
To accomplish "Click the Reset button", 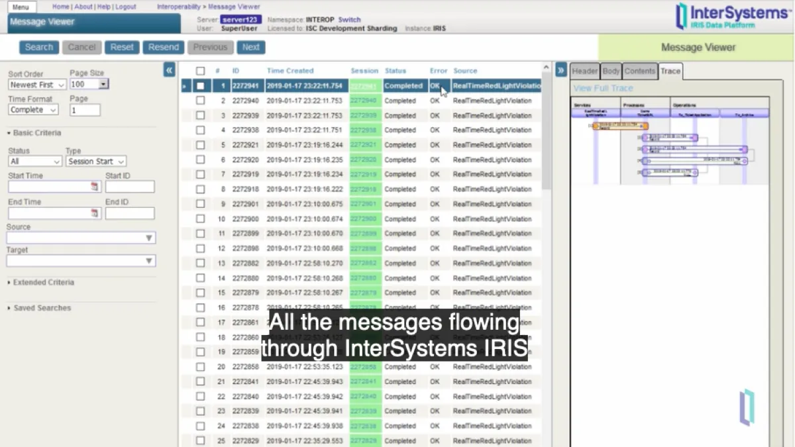I will tap(122, 47).
